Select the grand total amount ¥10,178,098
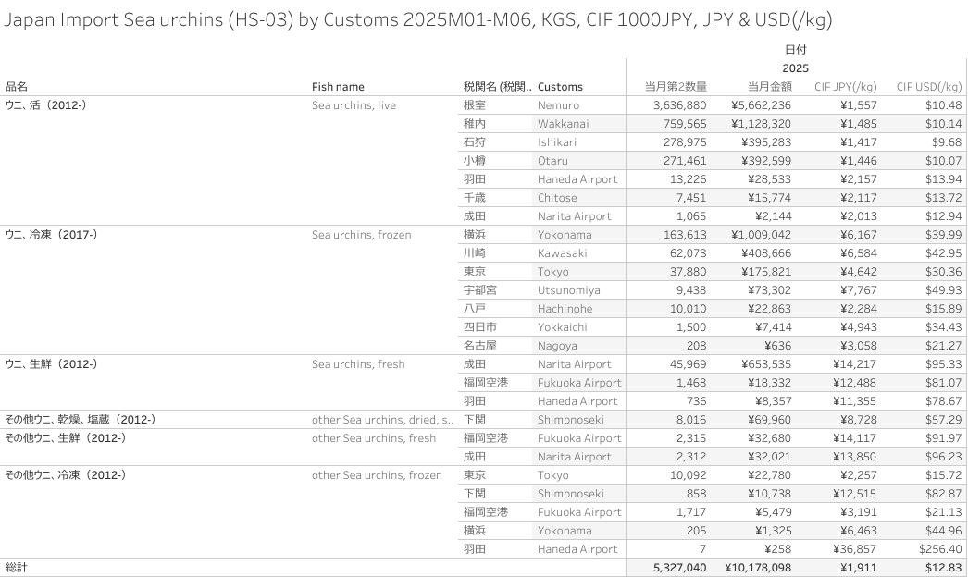This screenshot has height=577, width=968. pyautogui.click(x=758, y=568)
